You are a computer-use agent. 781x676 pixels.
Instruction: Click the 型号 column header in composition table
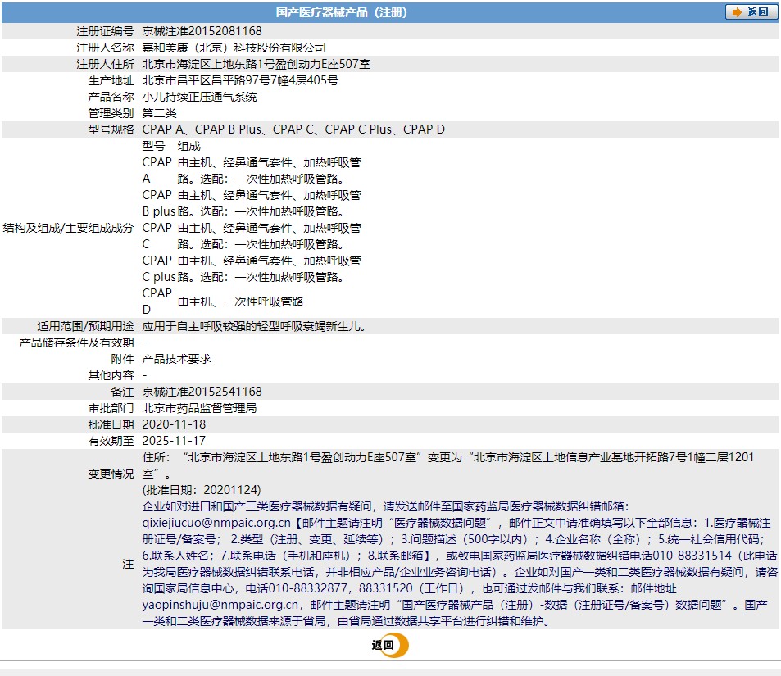pos(153,146)
